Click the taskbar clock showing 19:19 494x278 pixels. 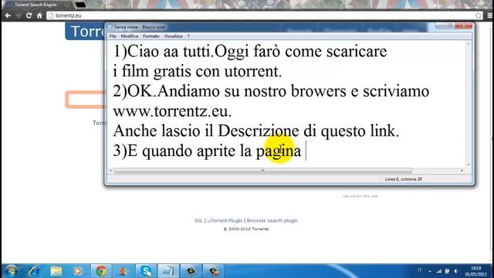[476, 271]
